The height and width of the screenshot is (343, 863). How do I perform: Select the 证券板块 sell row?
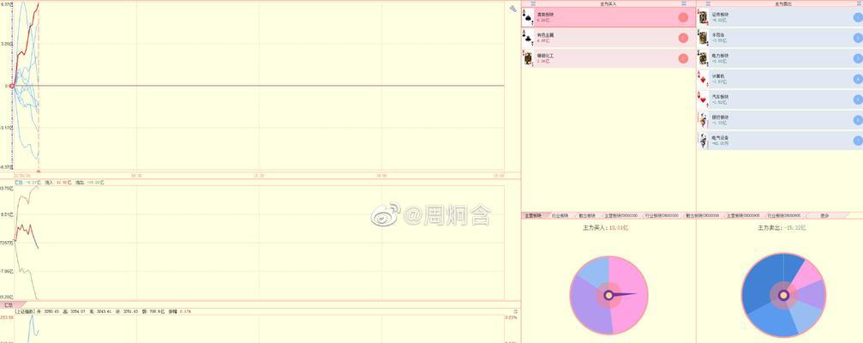(x=780, y=17)
